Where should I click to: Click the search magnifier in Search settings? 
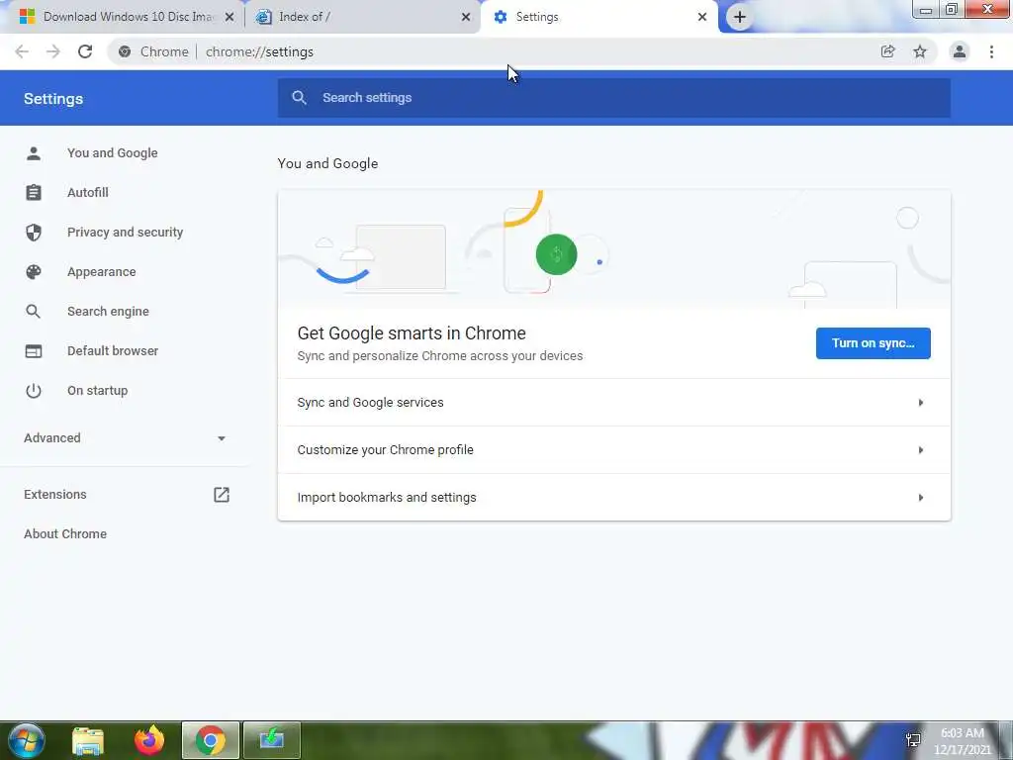[299, 98]
